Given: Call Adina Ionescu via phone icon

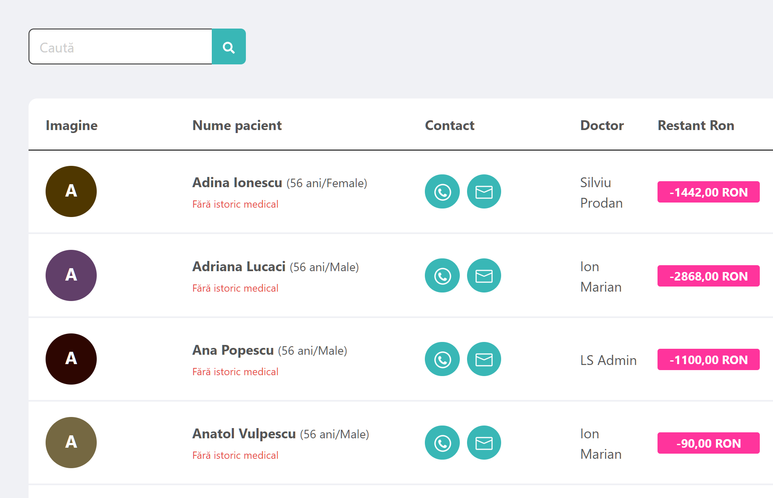Looking at the screenshot, I should point(442,192).
